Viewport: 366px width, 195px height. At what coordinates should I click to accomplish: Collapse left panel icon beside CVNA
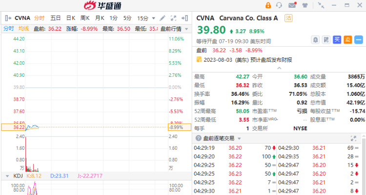click(x=8, y=18)
